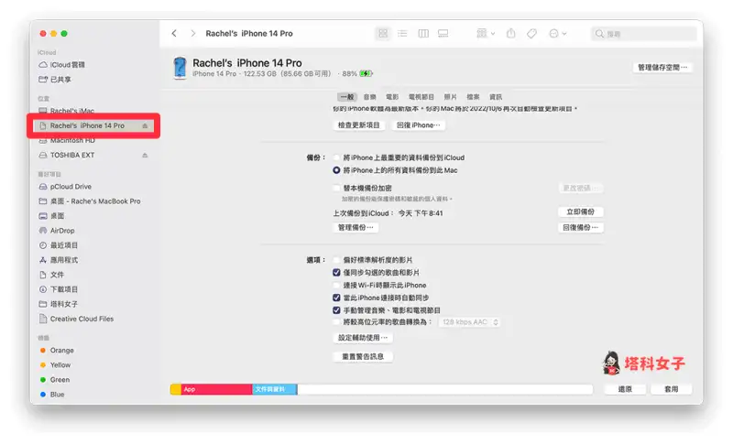Select back up important data to iCloud
The height and width of the screenshot is (444, 733).
click(336, 157)
